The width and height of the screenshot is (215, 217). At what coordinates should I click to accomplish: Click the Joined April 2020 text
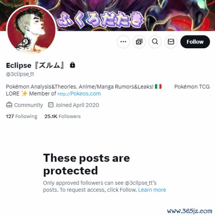click(77, 105)
